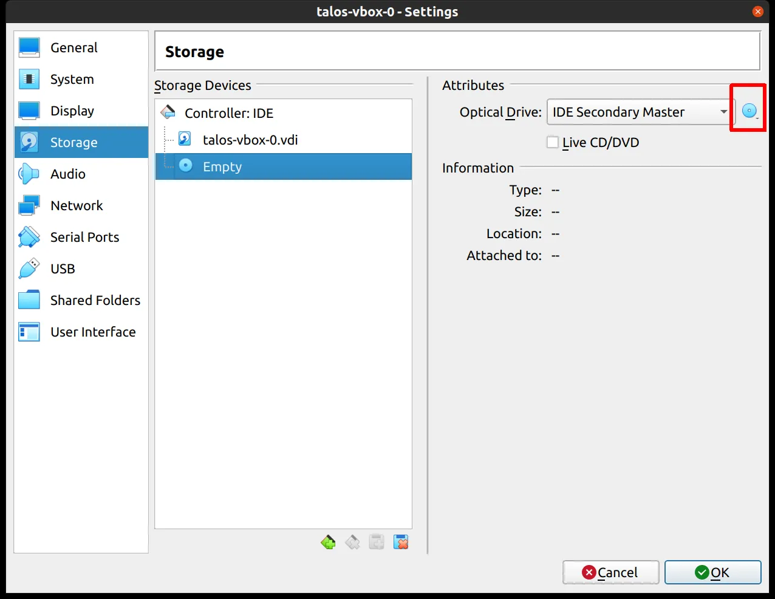This screenshot has height=599, width=775.
Task: Open the System settings page
Action: coord(72,79)
